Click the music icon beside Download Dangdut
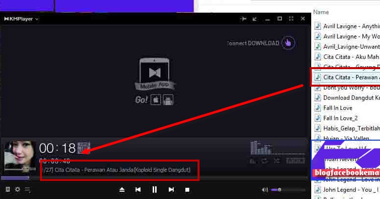The image size is (380, 199). pos(318,98)
